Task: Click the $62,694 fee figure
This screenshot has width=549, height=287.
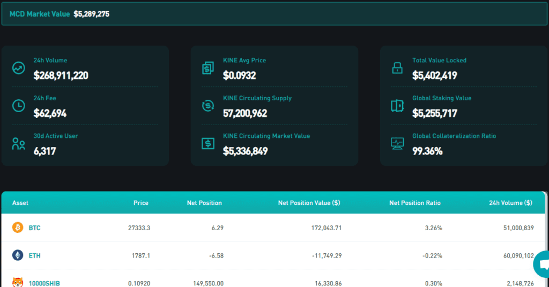Action: [50, 113]
